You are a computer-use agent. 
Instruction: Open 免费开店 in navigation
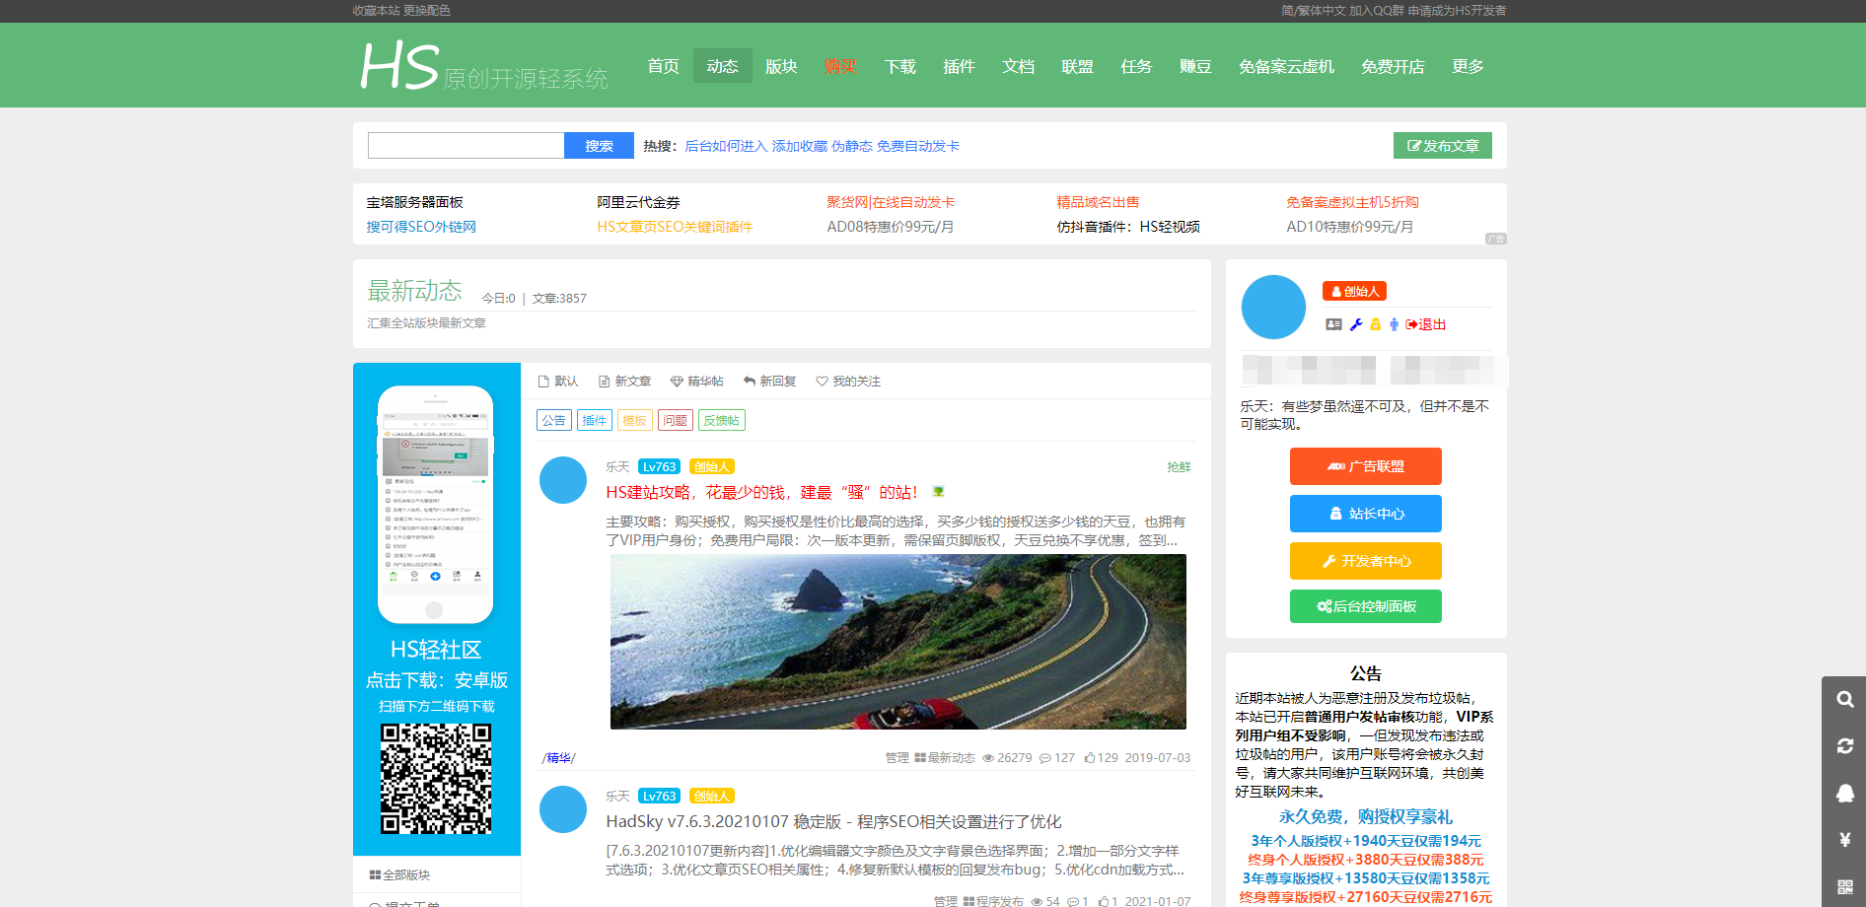click(1394, 66)
